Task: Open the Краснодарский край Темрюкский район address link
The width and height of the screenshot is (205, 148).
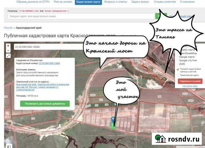Action: [x=43, y=87]
